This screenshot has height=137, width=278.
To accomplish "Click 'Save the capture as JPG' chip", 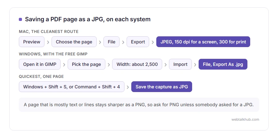I will tap(162, 87).
